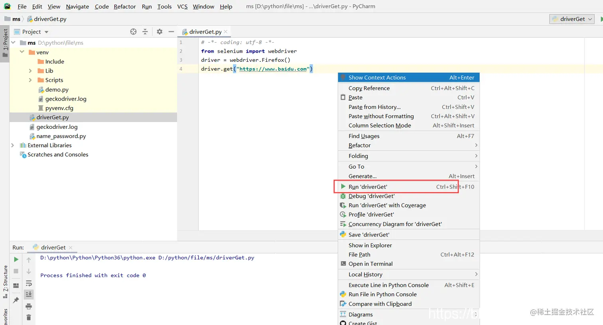Choose Generate... in context menu

pos(409,176)
